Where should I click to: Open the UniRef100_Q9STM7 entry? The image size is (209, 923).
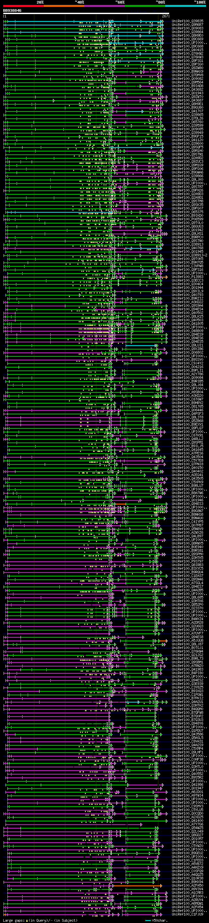[x=187, y=187]
